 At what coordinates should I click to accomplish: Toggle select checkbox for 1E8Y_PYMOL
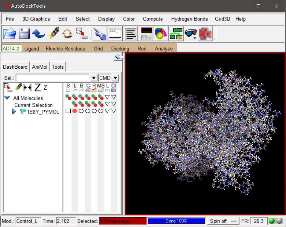68,111
